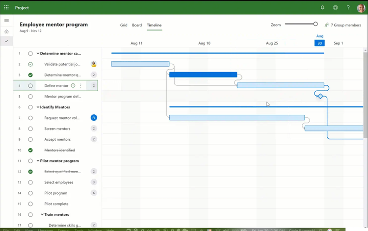Image resolution: width=368 pixels, height=231 pixels.
Task: Select the vertical scrollbar thumb
Action: (x=365, y=95)
